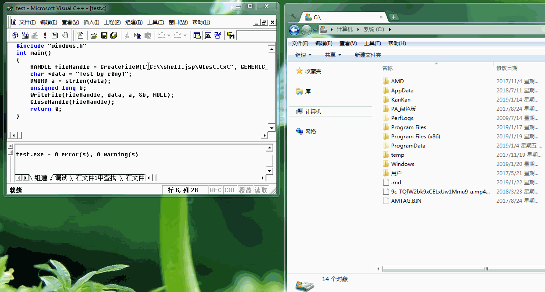
Task: Select 收藏夹 in the navigation pane
Action: [x=309, y=71]
